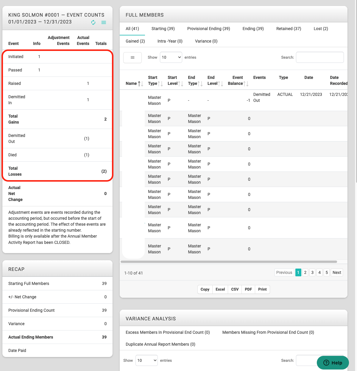The width and height of the screenshot is (357, 371).
Task: Click the Total Losses row
Action: pyautogui.click(x=57, y=171)
